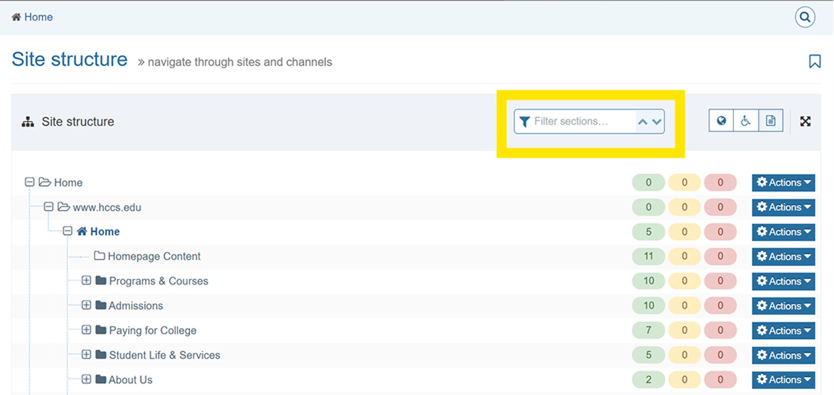Select the Admissions section label
The width and height of the screenshot is (834, 395).
[x=136, y=305]
